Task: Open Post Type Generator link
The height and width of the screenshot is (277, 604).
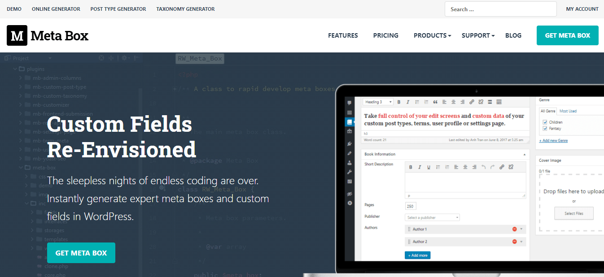Action: pyautogui.click(x=118, y=9)
